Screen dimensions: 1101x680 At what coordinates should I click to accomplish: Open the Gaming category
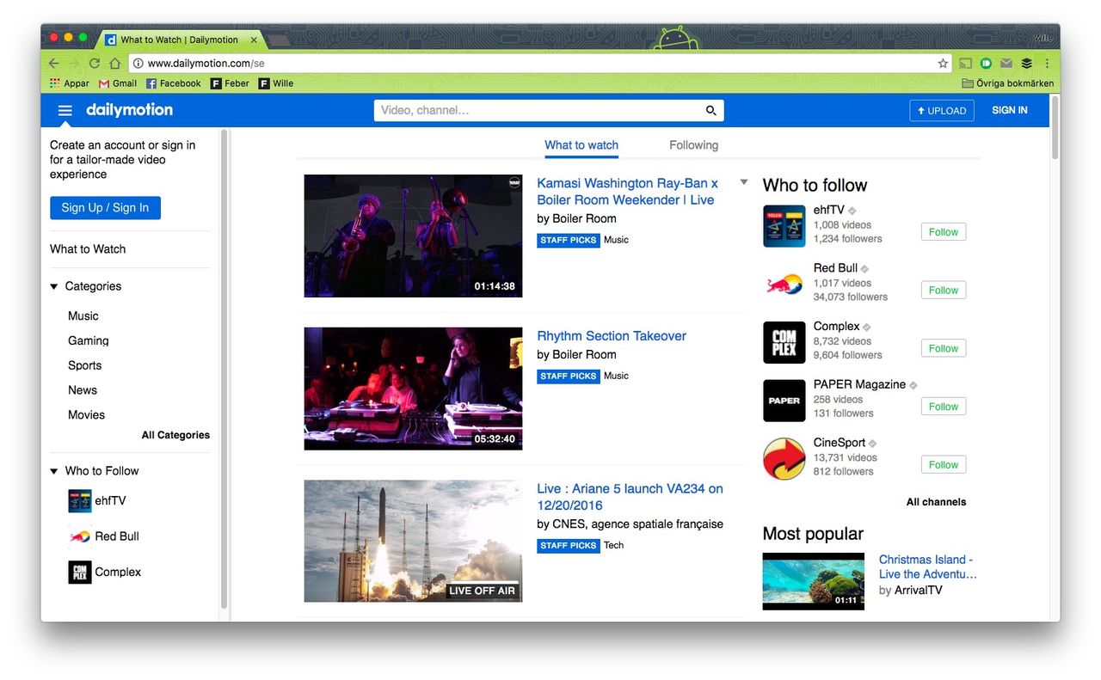(x=89, y=340)
